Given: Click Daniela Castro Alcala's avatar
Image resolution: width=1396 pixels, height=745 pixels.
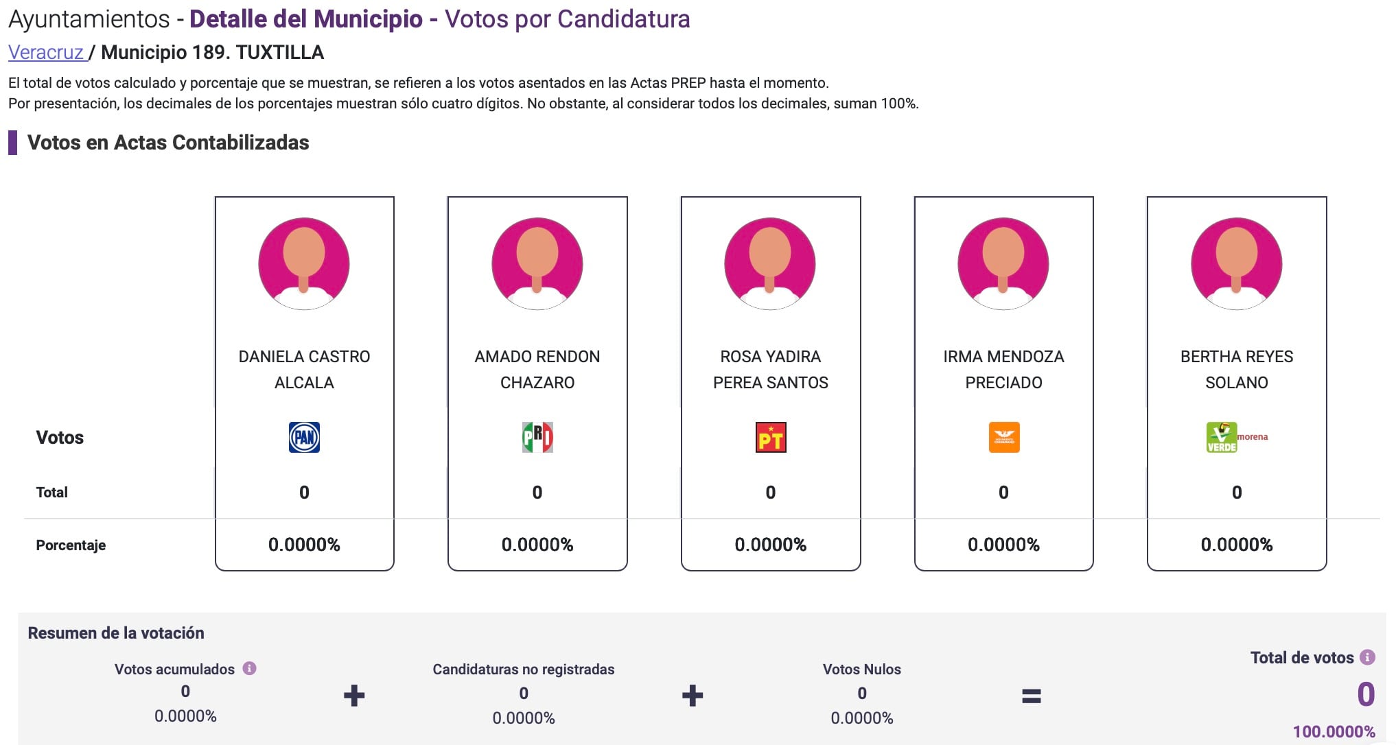Looking at the screenshot, I should click(304, 264).
